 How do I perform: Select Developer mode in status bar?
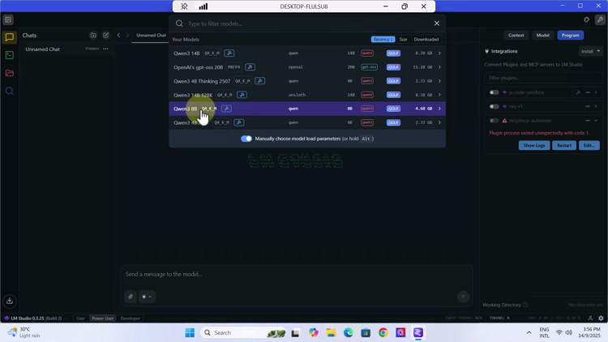click(131, 318)
